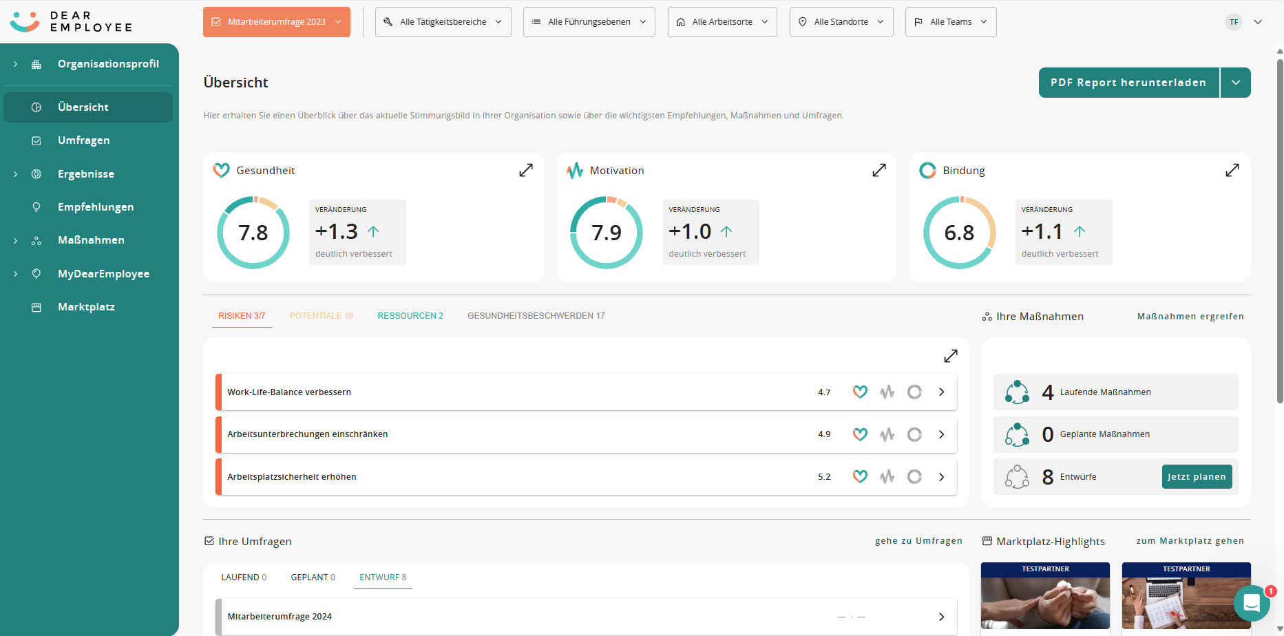Click the PDF Report herunterladen button
This screenshot has height=636, width=1284.
coord(1128,83)
